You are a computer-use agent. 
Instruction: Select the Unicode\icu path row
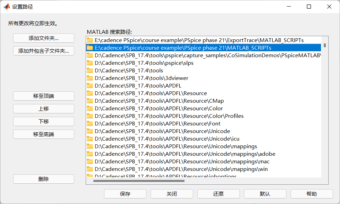tap(204, 139)
